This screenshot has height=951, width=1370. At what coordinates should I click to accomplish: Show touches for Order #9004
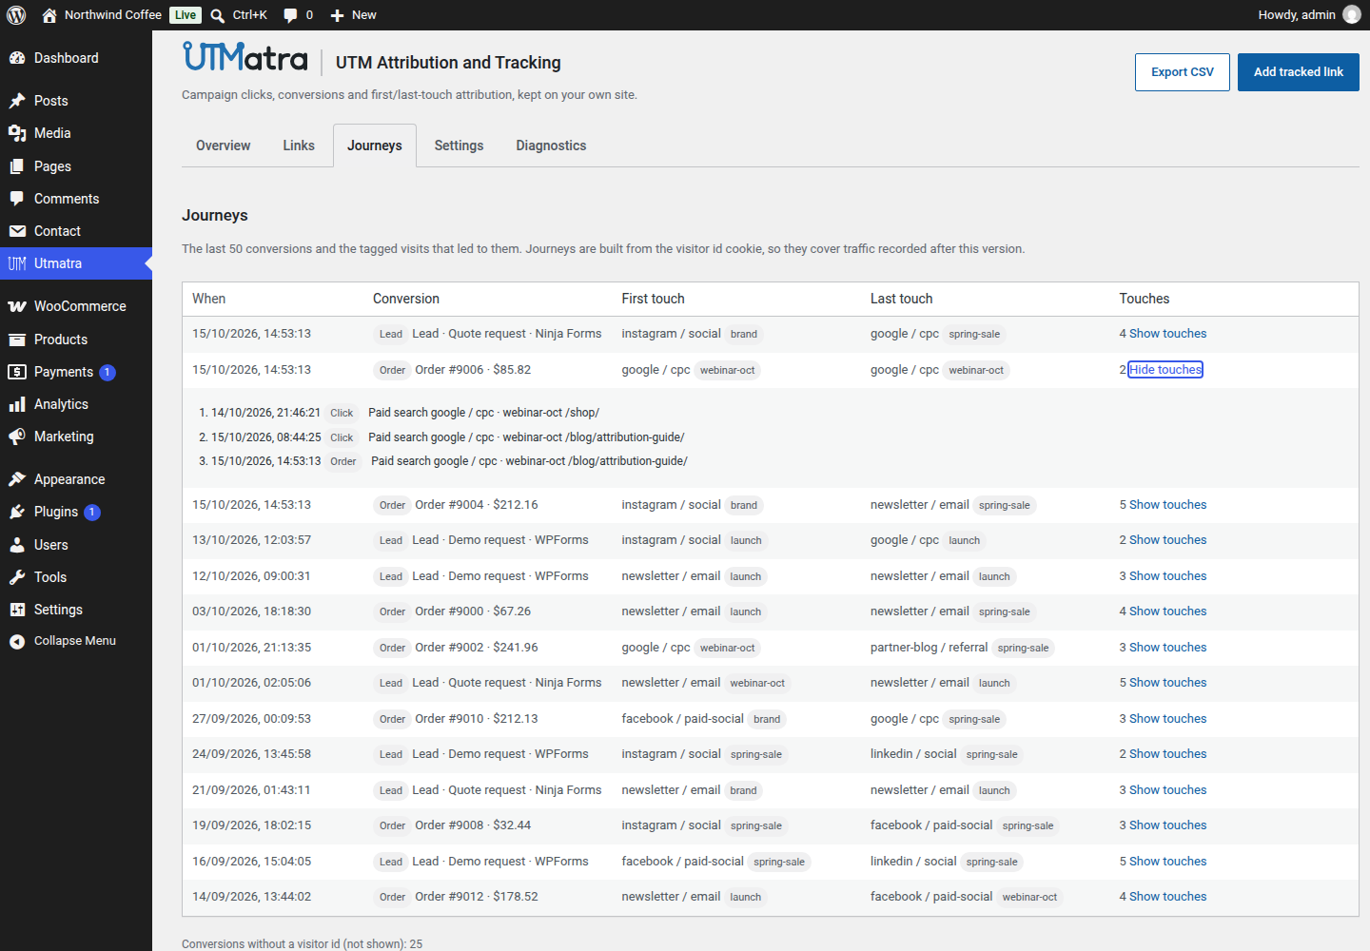1167,505
